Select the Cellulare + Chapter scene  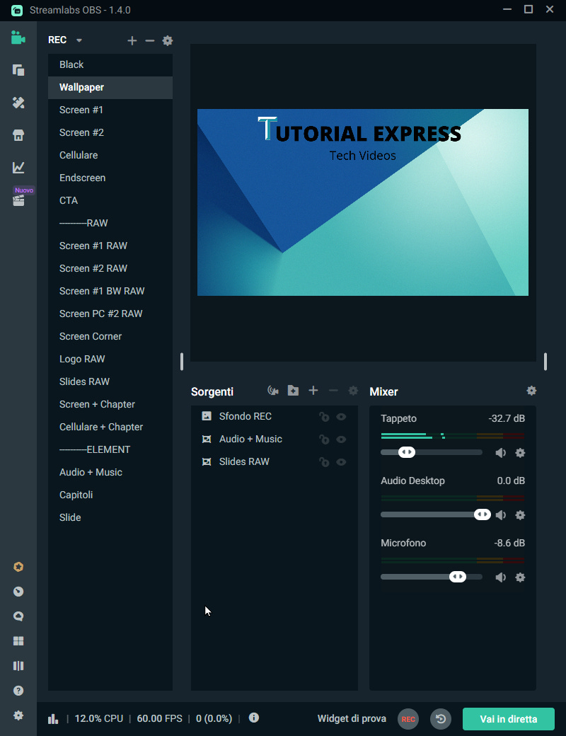110,427
